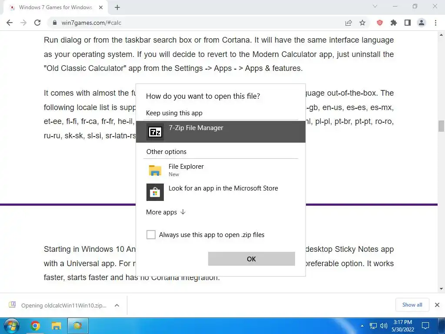This screenshot has width=445, height=334.
Task: Check Always use this app for .zip
Action: pos(151,234)
